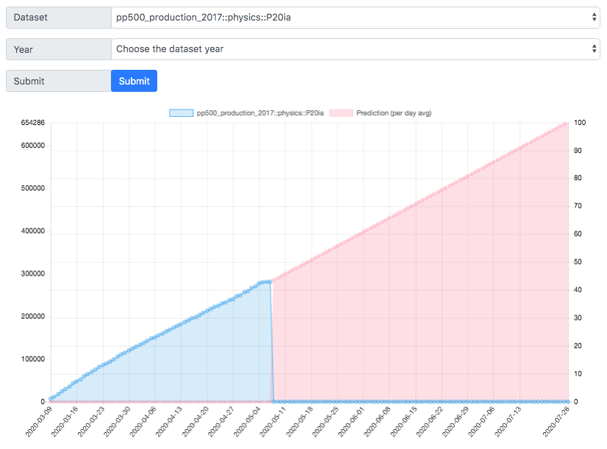Click the Dataset label field
The image size is (607, 449).
click(x=59, y=18)
